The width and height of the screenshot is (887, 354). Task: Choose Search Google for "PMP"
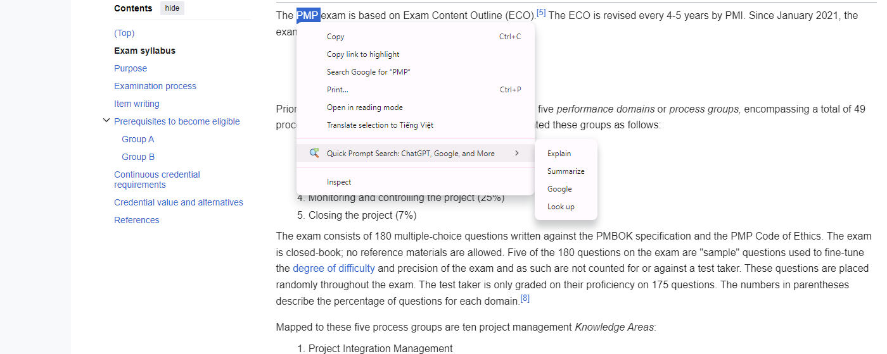click(416, 72)
